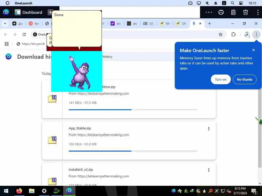Turn on Memory Saver
262x196 pixels.
coord(221,80)
